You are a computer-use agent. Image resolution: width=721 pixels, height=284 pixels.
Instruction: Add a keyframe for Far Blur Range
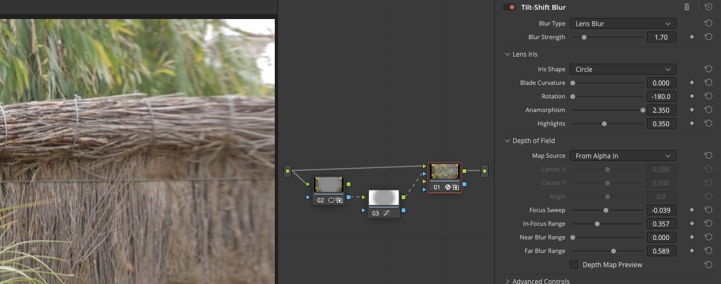pyautogui.click(x=692, y=251)
